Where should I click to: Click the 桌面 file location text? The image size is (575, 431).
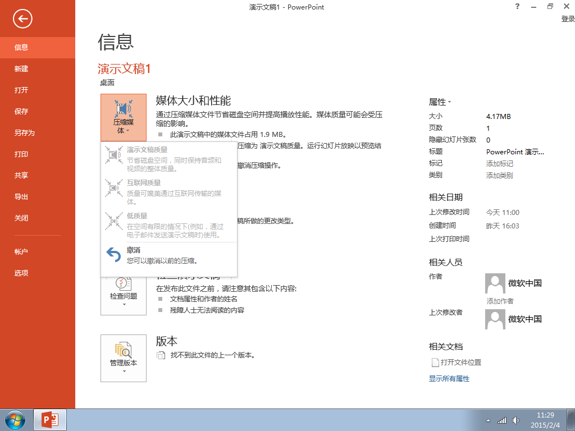pyautogui.click(x=107, y=83)
